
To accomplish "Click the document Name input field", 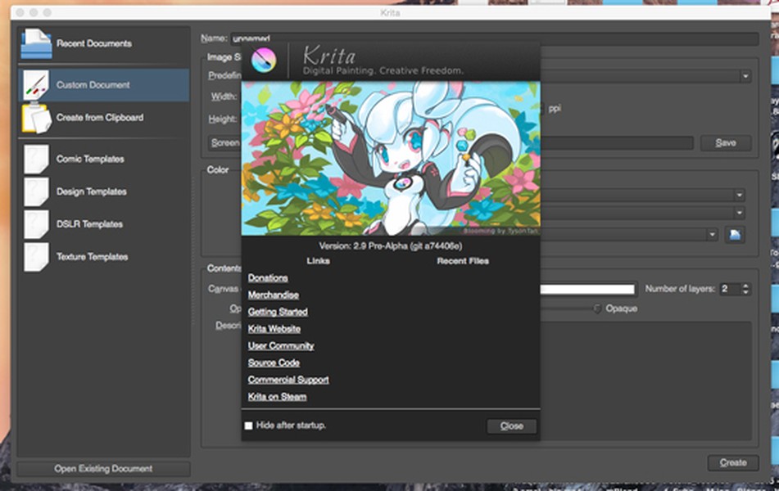I will point(647,38).
